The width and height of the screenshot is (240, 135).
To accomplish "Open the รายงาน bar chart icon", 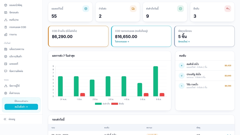I will click(x=6, y=34).
